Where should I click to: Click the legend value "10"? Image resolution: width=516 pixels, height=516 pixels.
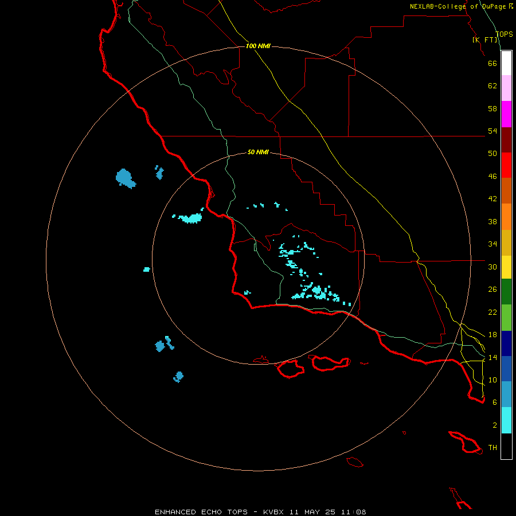point(492,380)
